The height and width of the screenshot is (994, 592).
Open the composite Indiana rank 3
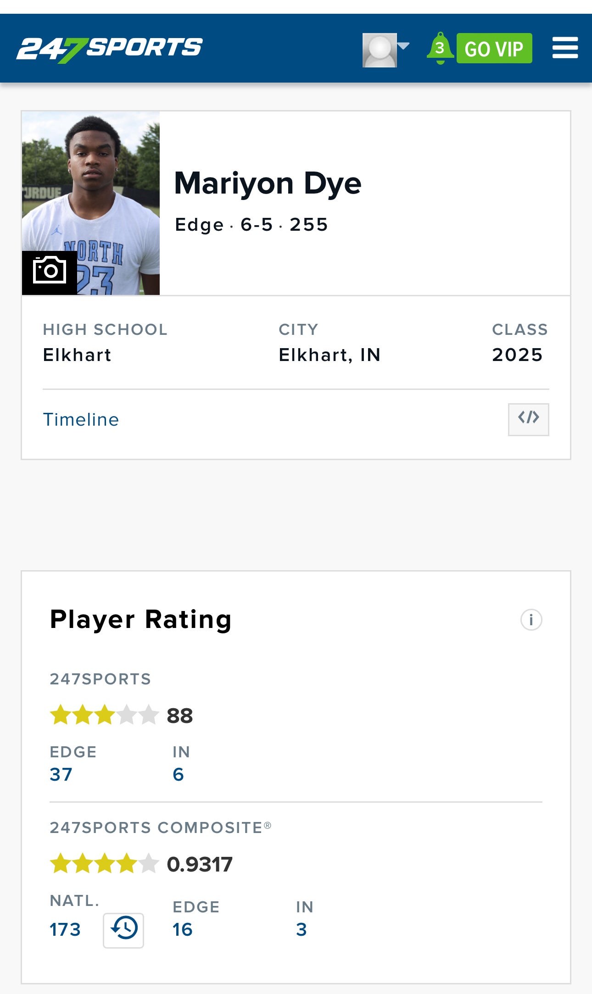click(301, 929)
